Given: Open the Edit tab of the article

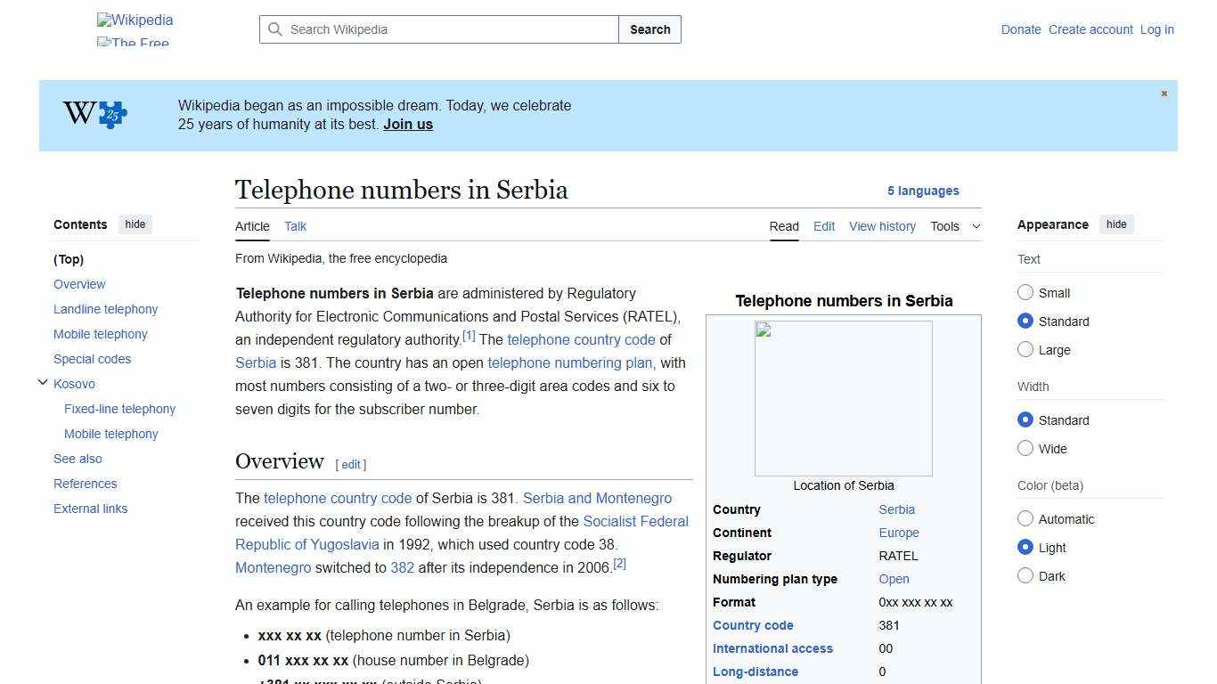Looking at the screenshot, I should [823, 226].
